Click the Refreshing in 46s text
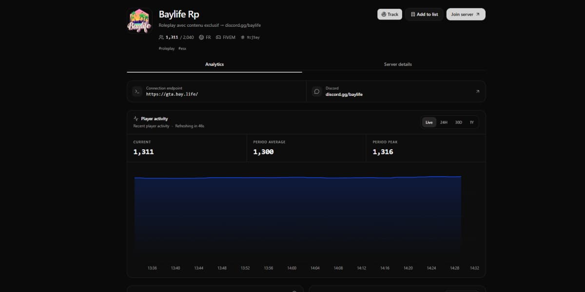 [190, 126]
